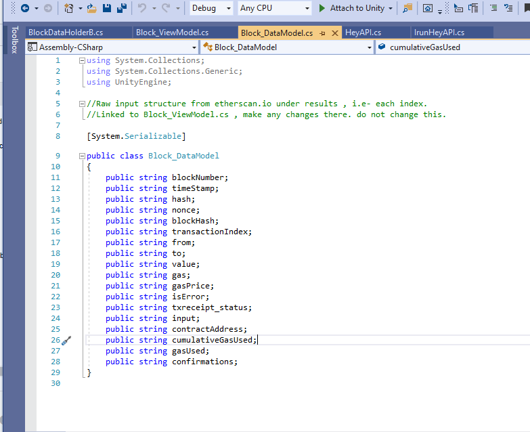The height and width of the screenshot is (432, 530).
Task: Click the Save file icon
Action: click(x=106, y=8)
